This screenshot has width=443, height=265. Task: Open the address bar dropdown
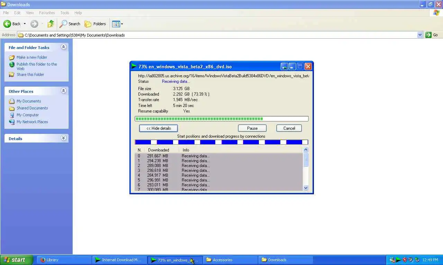point(420,35)
